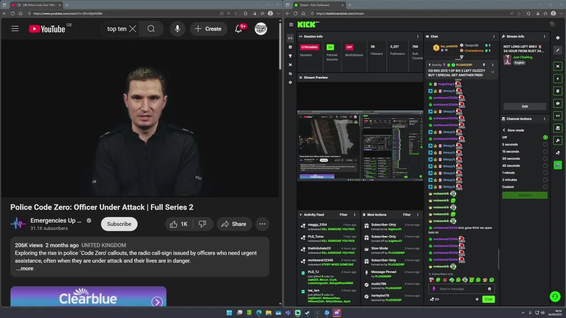
Task: Select 30 seconds slow mode option
Action: tap(545, 159)
